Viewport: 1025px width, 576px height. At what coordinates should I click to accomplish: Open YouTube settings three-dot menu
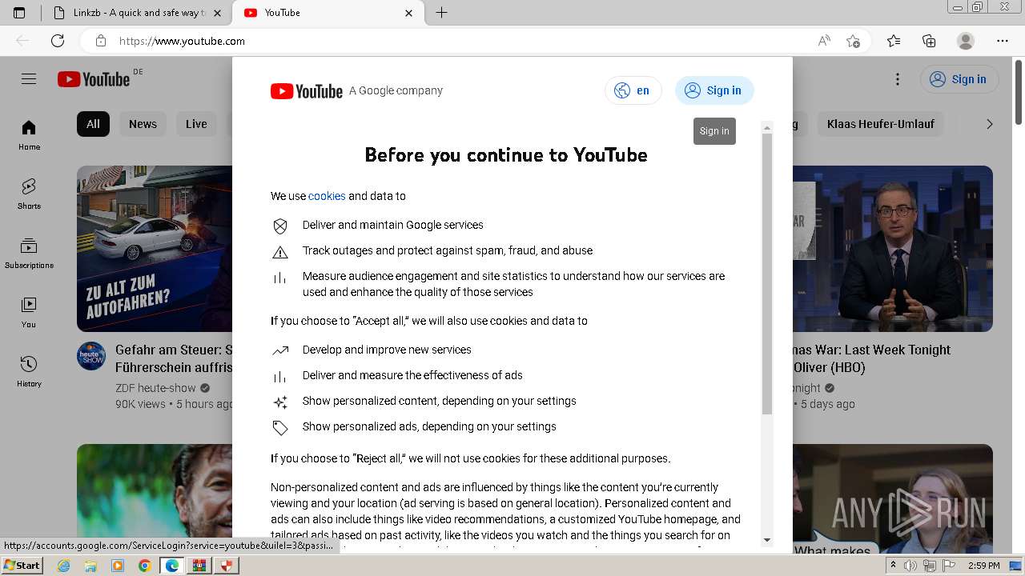898,79
